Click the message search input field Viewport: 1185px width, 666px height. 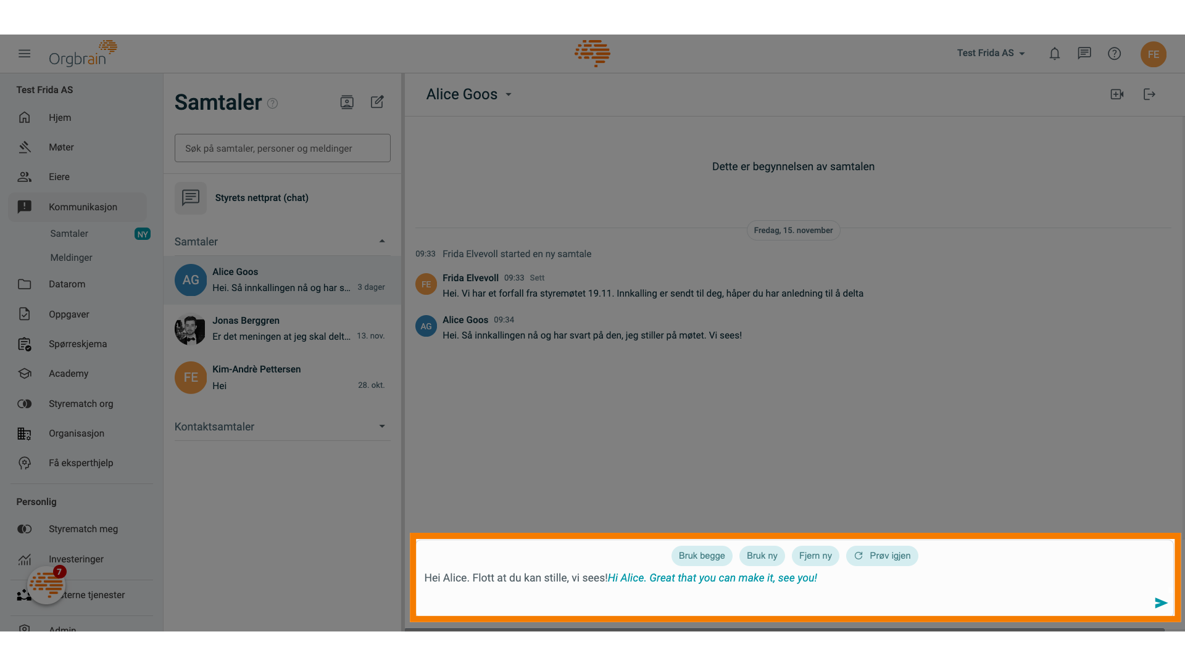pyautogui.click(x=283, y=148)
